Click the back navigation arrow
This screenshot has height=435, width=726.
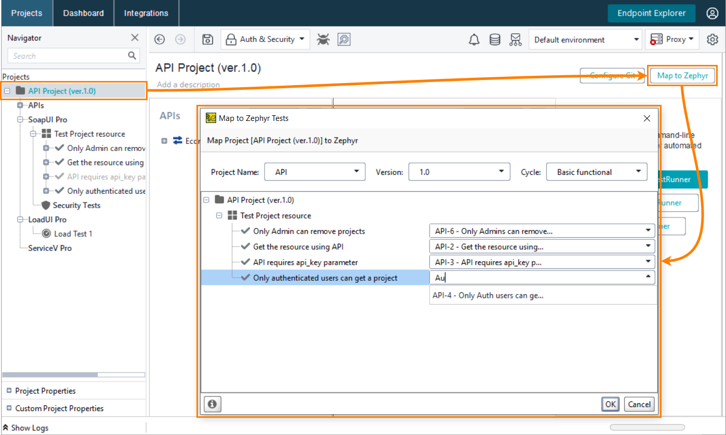coord(160,39)
